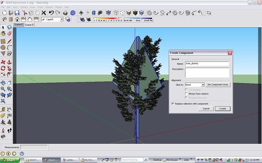Click the Cut scissors icon
This screenshot has width=262, height=163.
(x=25, y=13)
